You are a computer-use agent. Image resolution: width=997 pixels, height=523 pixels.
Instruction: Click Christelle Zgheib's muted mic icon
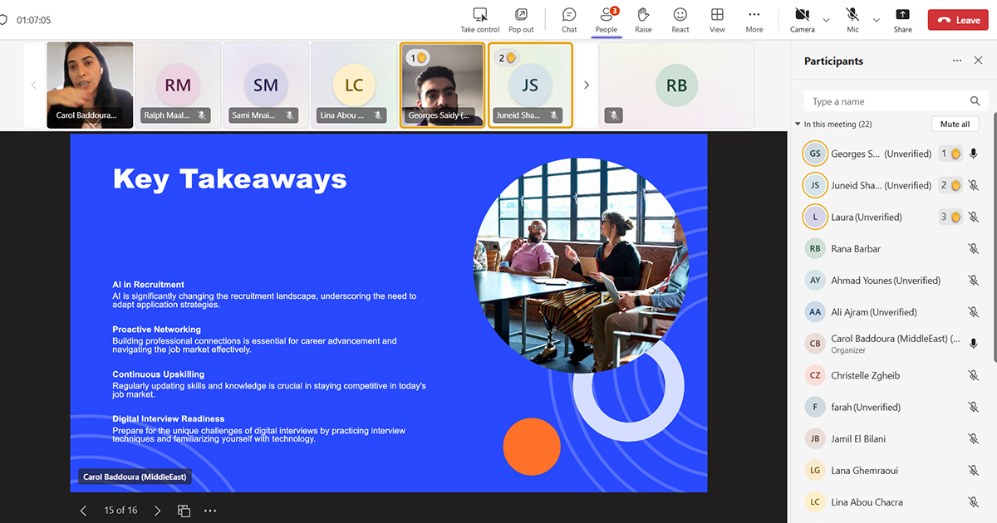click(x=974, y=375)
